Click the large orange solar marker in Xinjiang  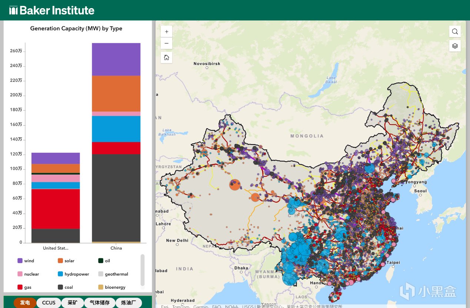click(235, 184)
